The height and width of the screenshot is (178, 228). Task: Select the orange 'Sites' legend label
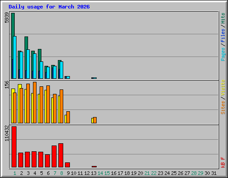pos(223,108)
